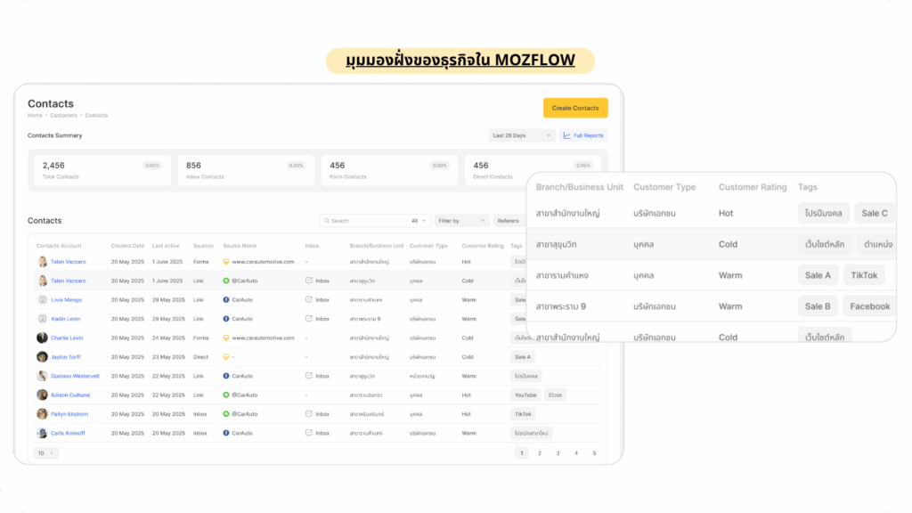Click the magnifier icon in the search box
This screenshot has height=513, width=912.
327,221
